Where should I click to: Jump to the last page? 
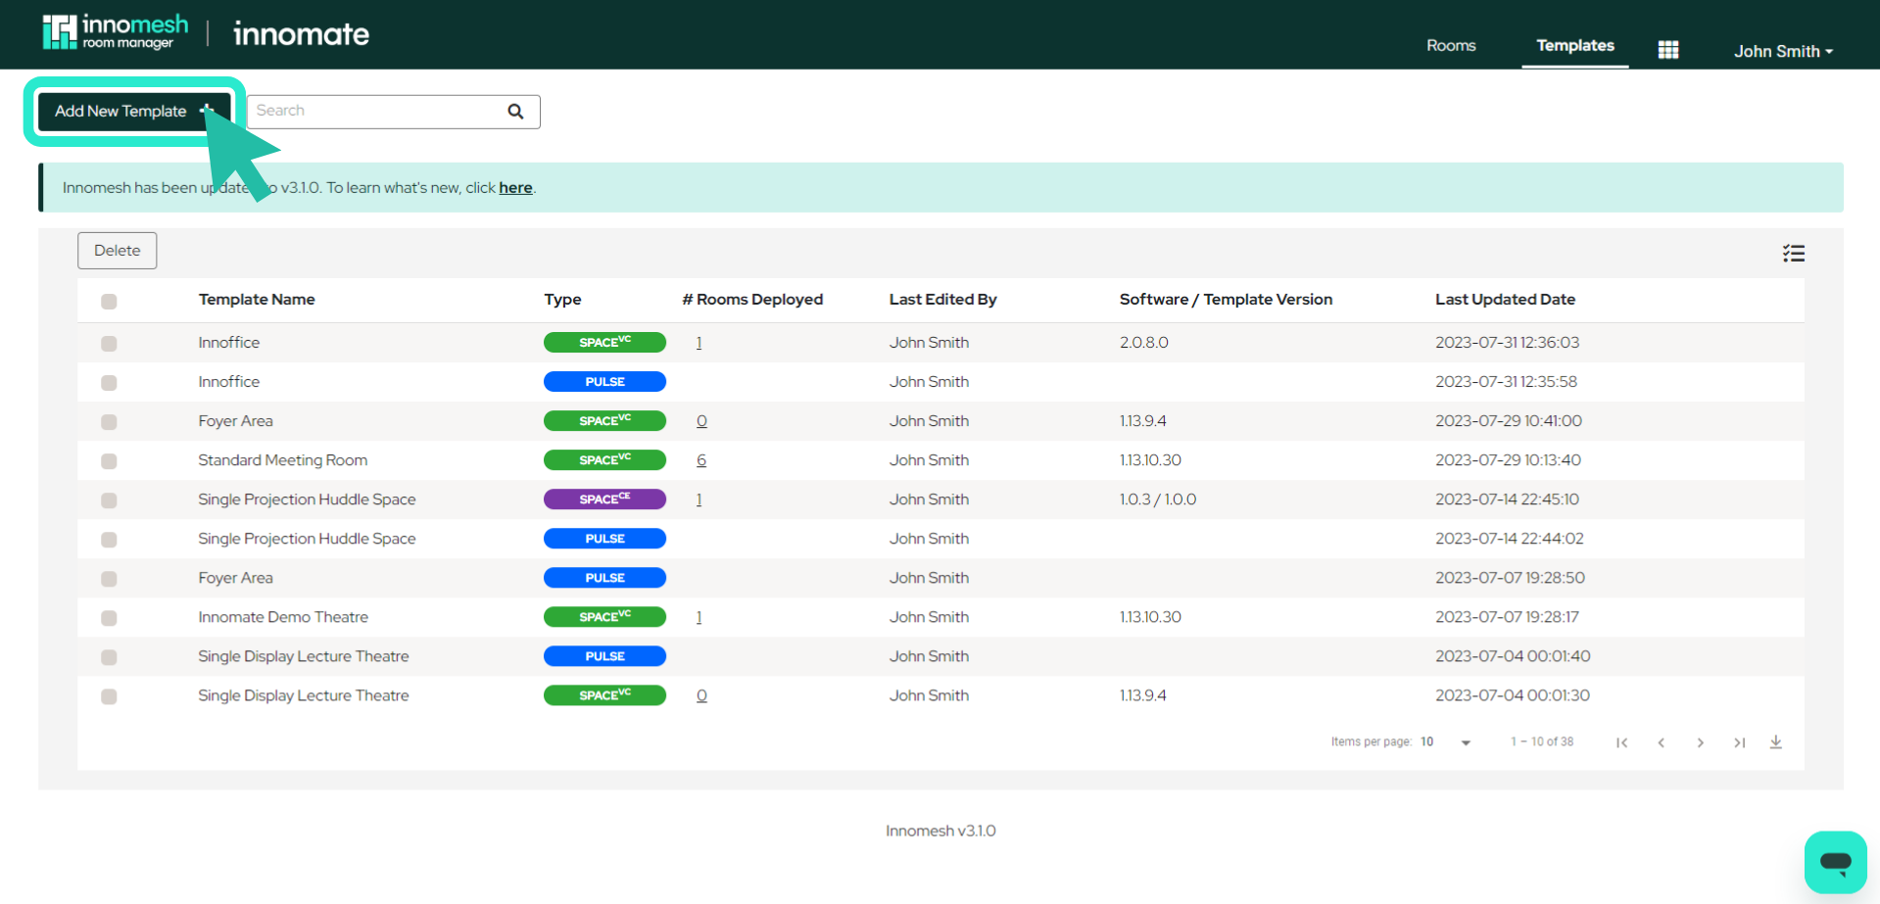click(1739, 742)
